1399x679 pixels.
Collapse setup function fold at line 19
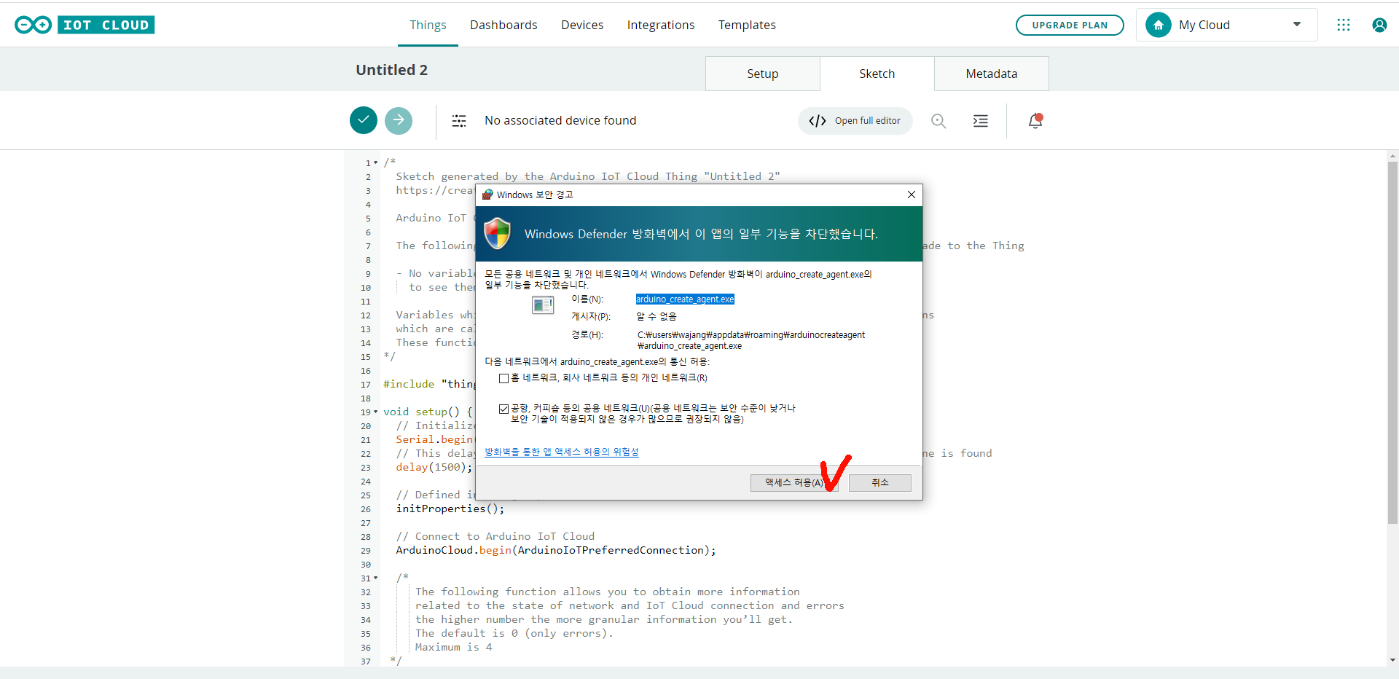tap(376, 412)
